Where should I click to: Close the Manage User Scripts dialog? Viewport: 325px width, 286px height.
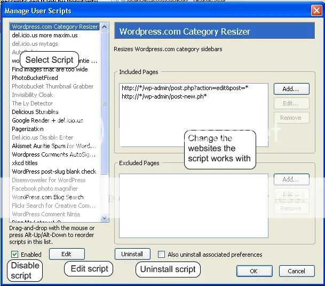(x=316, y=10)
